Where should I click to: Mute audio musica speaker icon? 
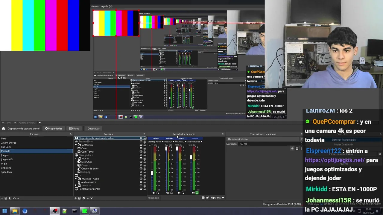pos(193,193)
